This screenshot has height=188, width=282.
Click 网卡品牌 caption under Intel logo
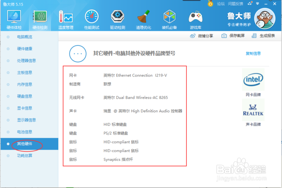pyautogui.click(x=253, y=95)
